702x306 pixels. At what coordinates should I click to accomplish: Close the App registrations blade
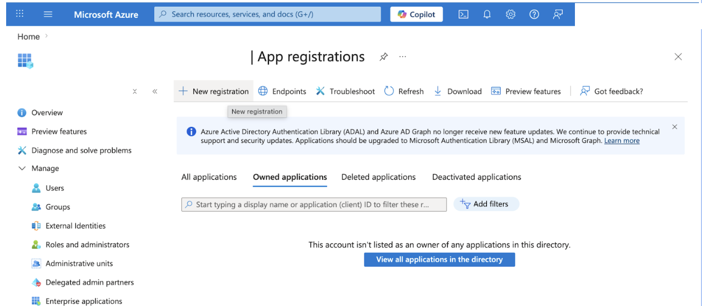click(x=678, y=57)
